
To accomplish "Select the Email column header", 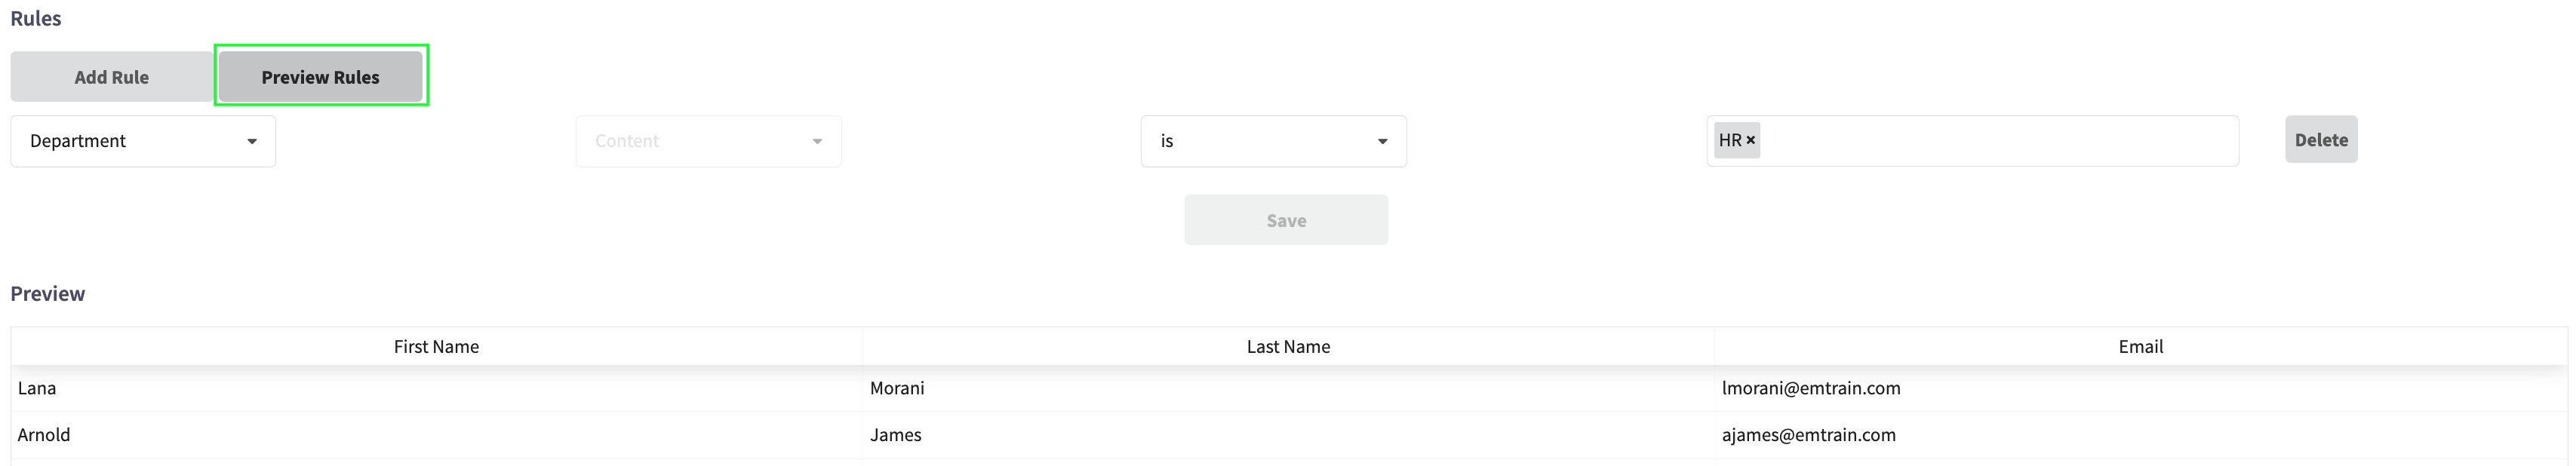I will (x=2140, y=346).
